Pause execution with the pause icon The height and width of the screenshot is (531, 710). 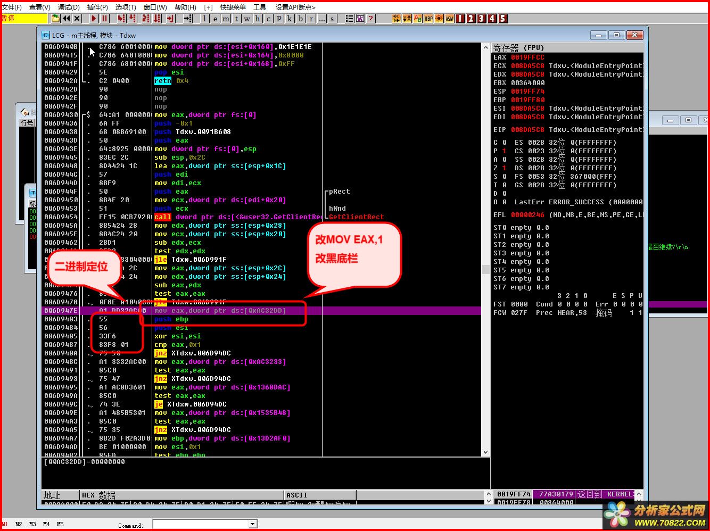click(x=105, y=19)
